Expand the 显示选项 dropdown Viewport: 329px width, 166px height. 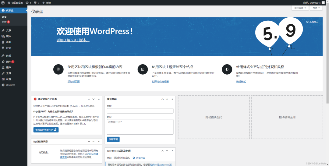tap(300, 8)
